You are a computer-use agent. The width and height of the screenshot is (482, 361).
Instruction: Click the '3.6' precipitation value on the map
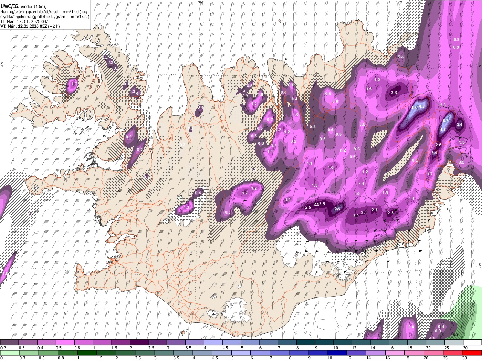pyautogui.click(x=337, y=208)
